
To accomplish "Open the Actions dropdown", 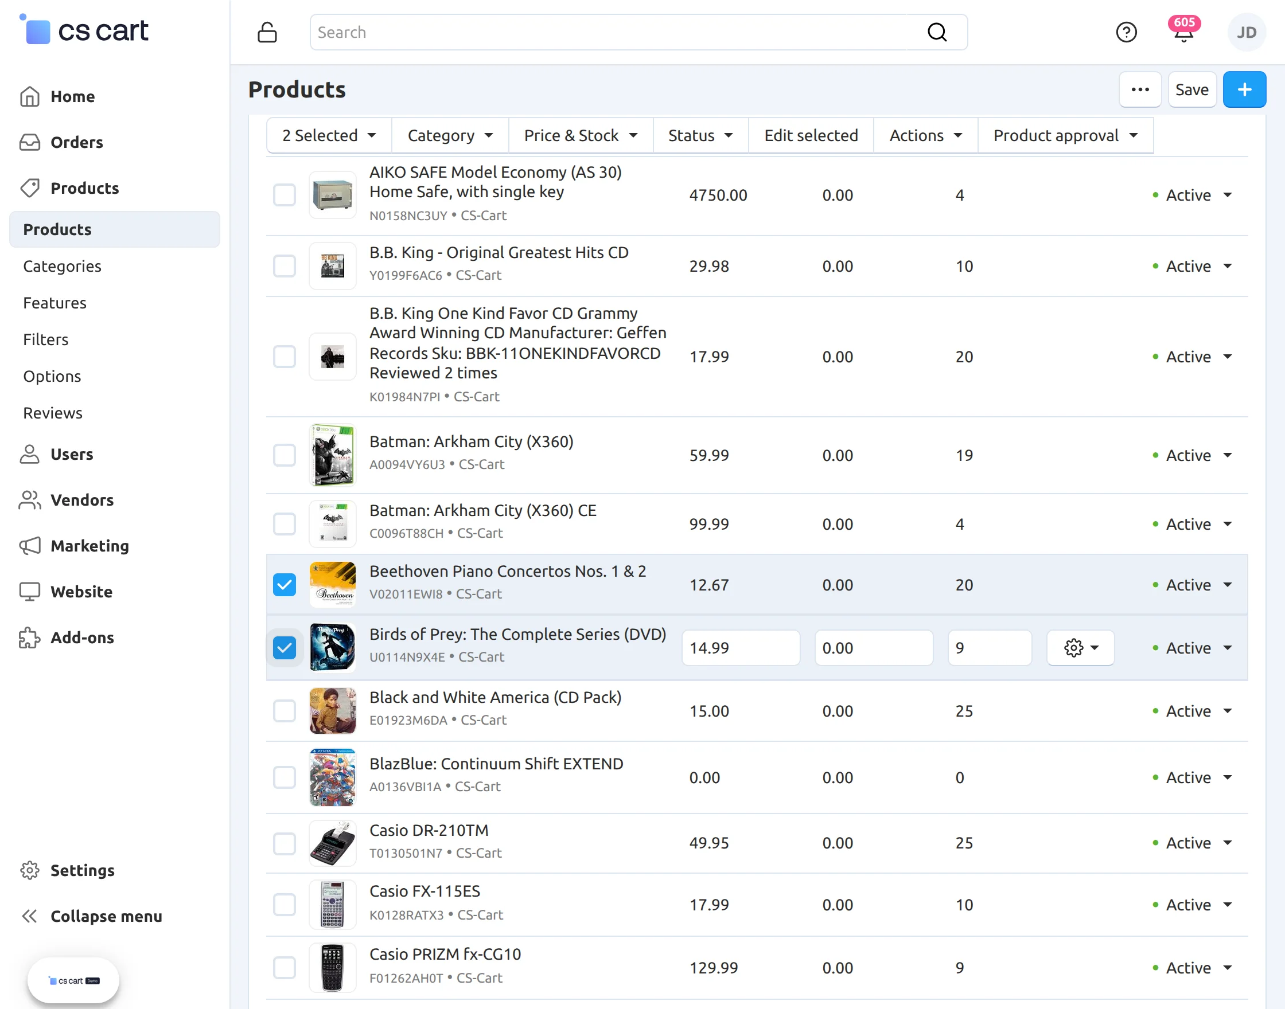I will 926,135.
